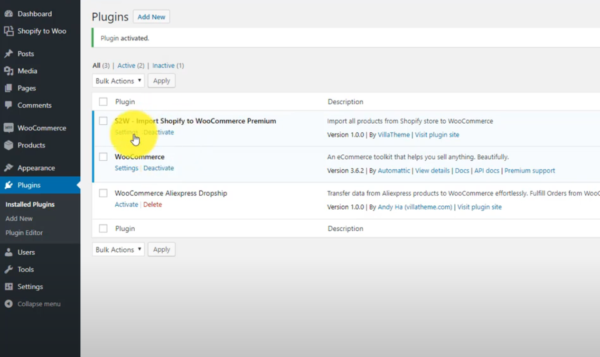Click the Media icon in sidebar

click(9, 71)
